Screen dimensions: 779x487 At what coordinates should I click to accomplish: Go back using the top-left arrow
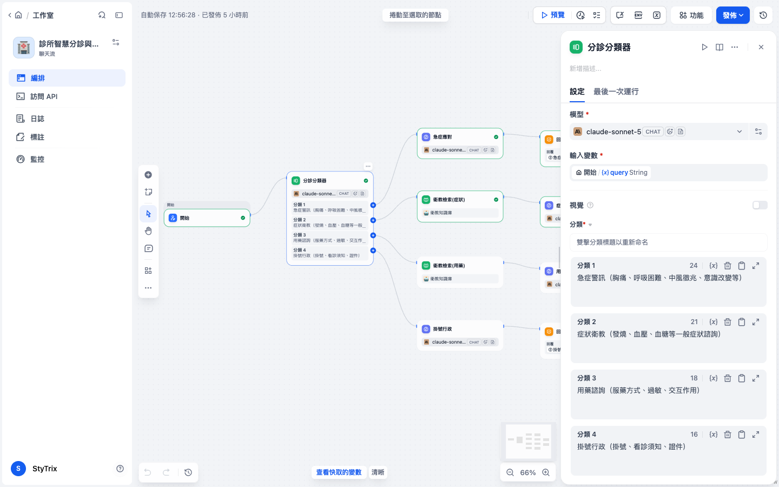[10, 15]
